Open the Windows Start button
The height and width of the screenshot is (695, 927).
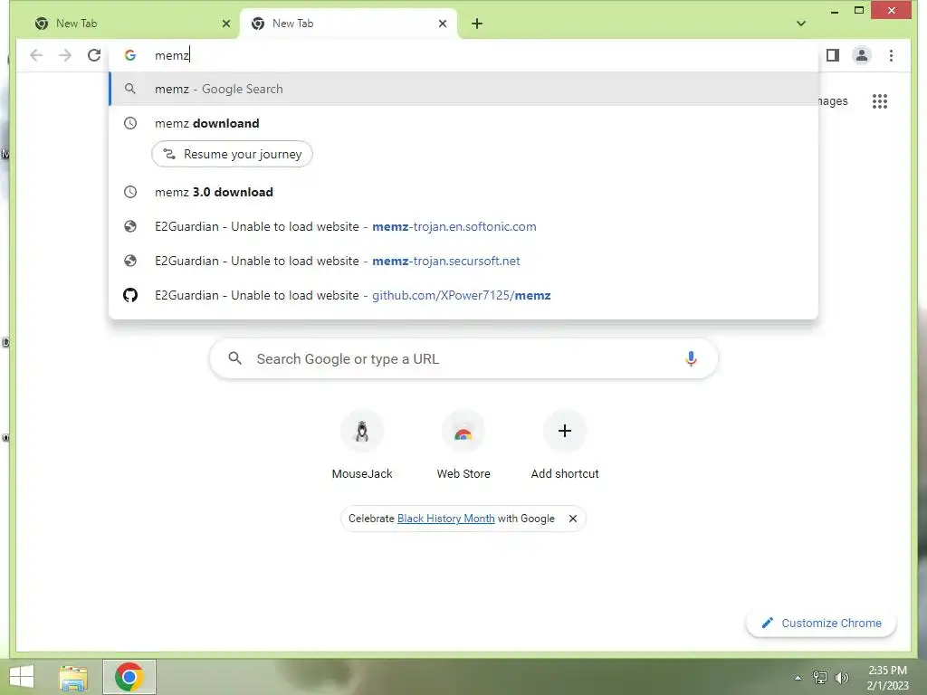22,677
